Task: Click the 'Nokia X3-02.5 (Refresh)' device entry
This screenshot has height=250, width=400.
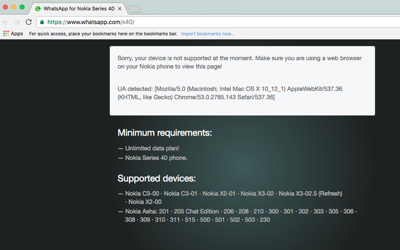Action: click(310, 194)
